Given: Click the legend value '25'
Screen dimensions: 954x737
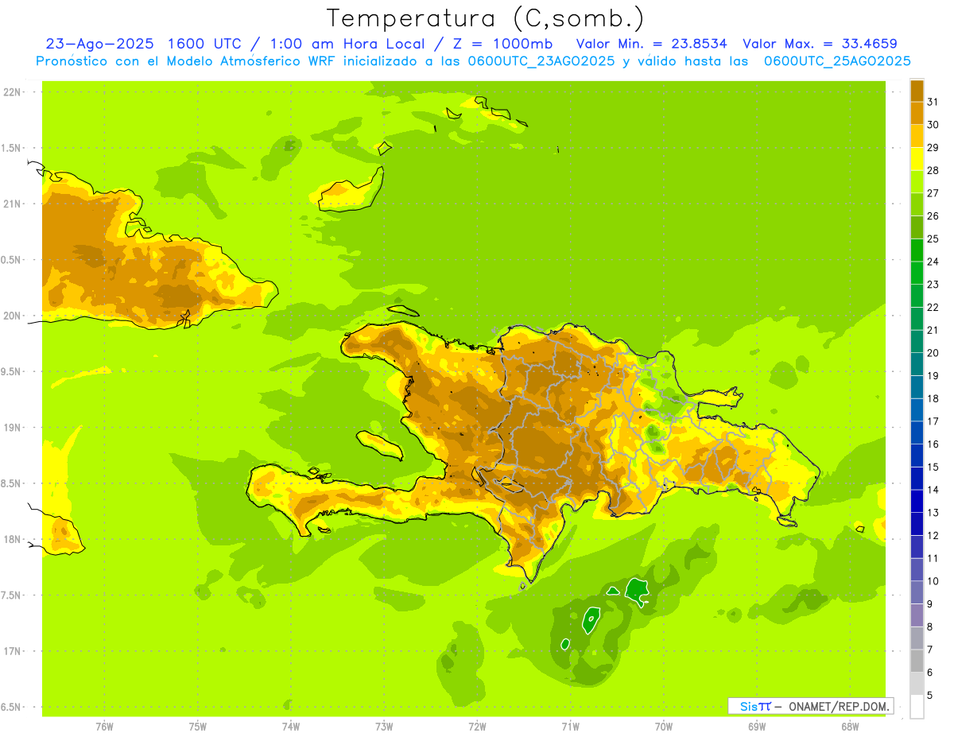Looking at the screenshot, I should (933, 239).
